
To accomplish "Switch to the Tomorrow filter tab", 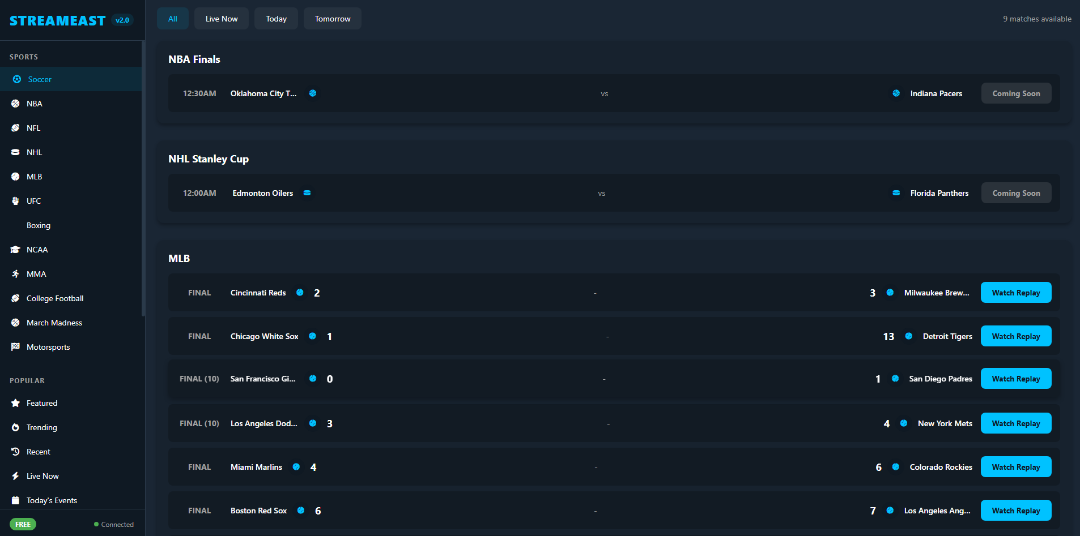I will pyautogui.click(x=333, y=19).
